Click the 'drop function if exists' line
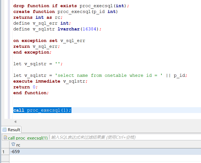The image size is (201, 163). coord(71,6)
